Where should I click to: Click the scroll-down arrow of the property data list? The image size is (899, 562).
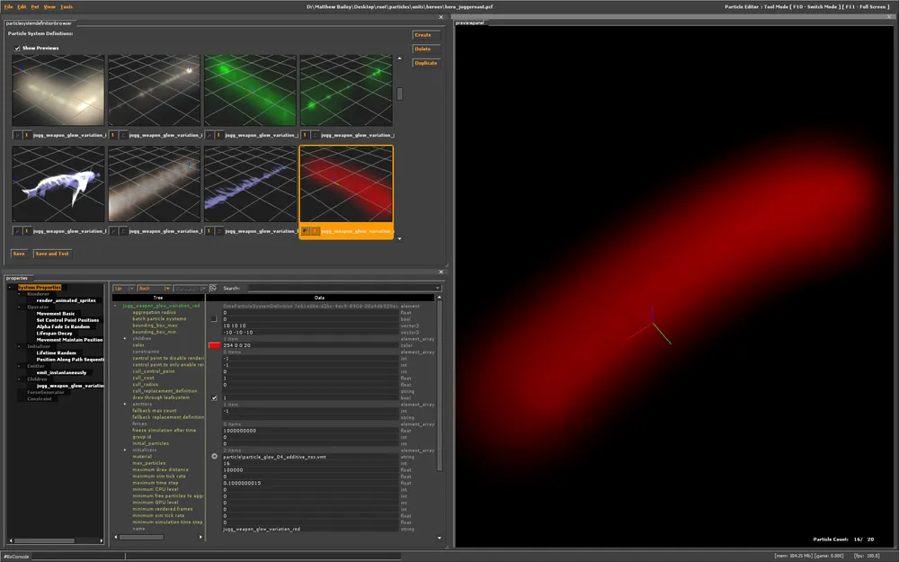tap(440, 537)
